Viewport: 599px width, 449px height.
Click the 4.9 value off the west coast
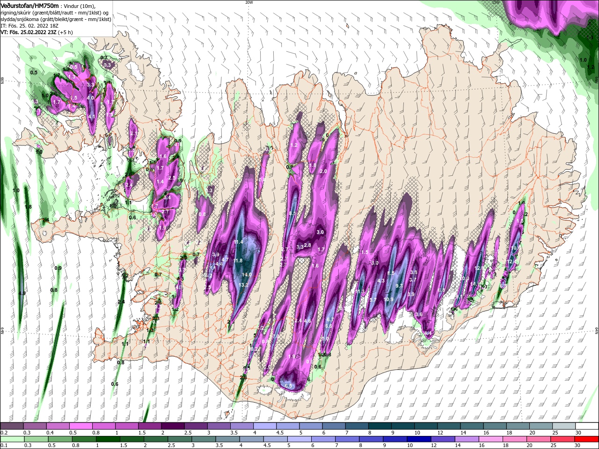tap(22, 293)
